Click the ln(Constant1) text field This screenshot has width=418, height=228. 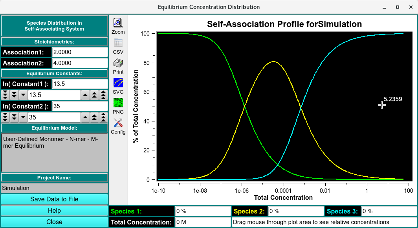[80, 84]
